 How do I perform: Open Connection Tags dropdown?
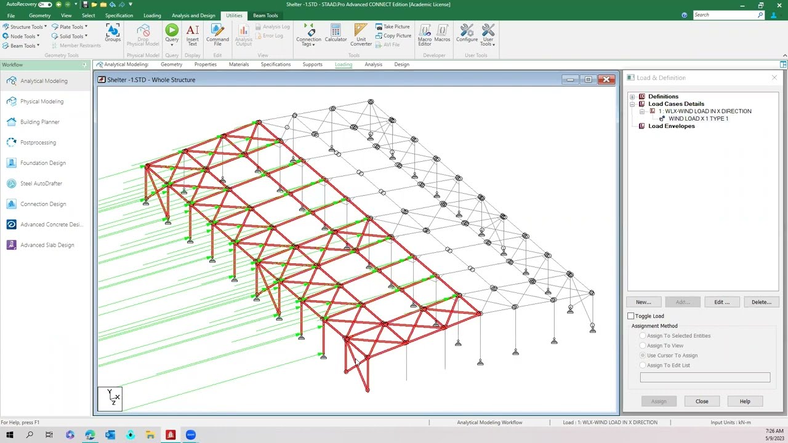point(308,35)
